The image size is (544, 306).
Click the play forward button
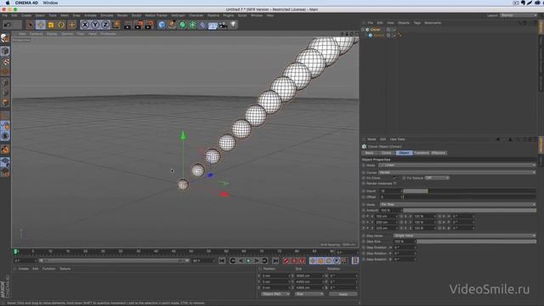[x=248, y=261]
